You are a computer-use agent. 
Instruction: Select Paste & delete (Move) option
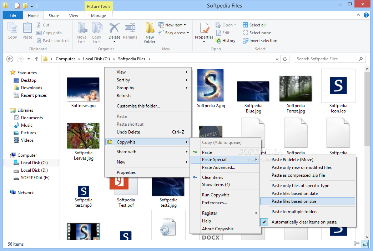pos(308,160)
